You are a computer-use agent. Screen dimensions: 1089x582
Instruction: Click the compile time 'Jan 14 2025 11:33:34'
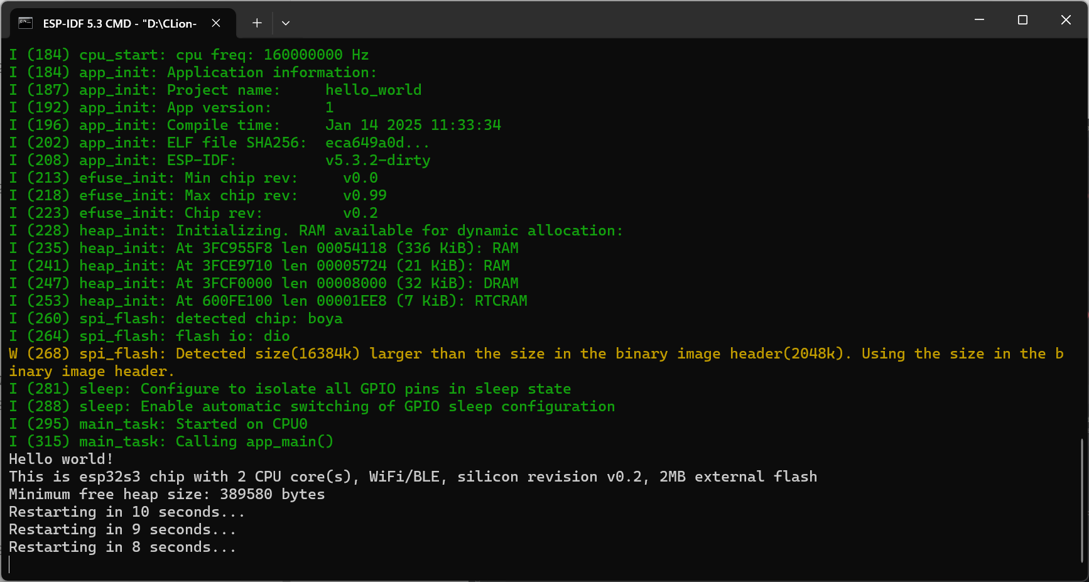(413, 126)
